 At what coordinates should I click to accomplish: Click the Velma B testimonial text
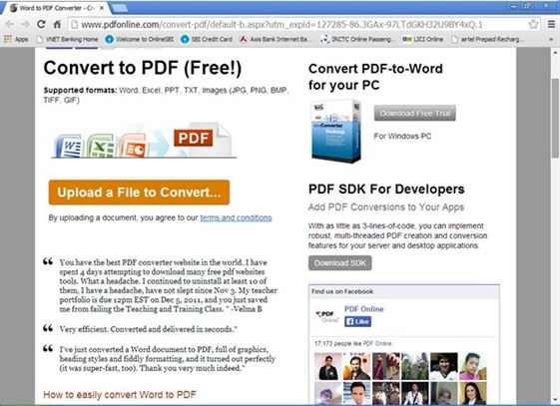[169, 285]
